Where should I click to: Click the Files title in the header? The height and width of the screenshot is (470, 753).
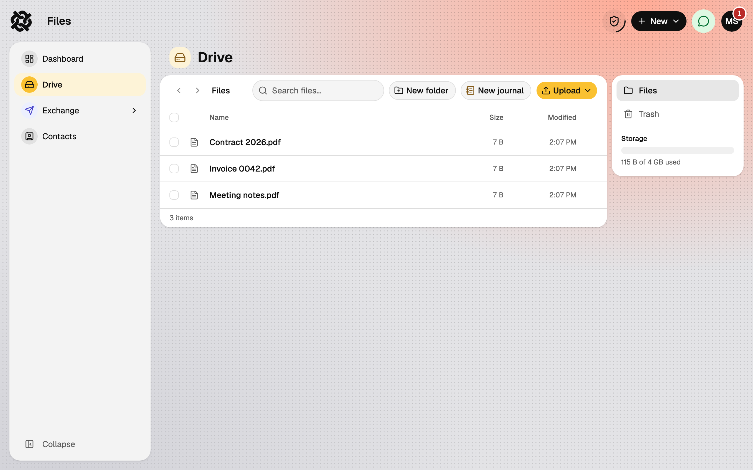(59, 21)
